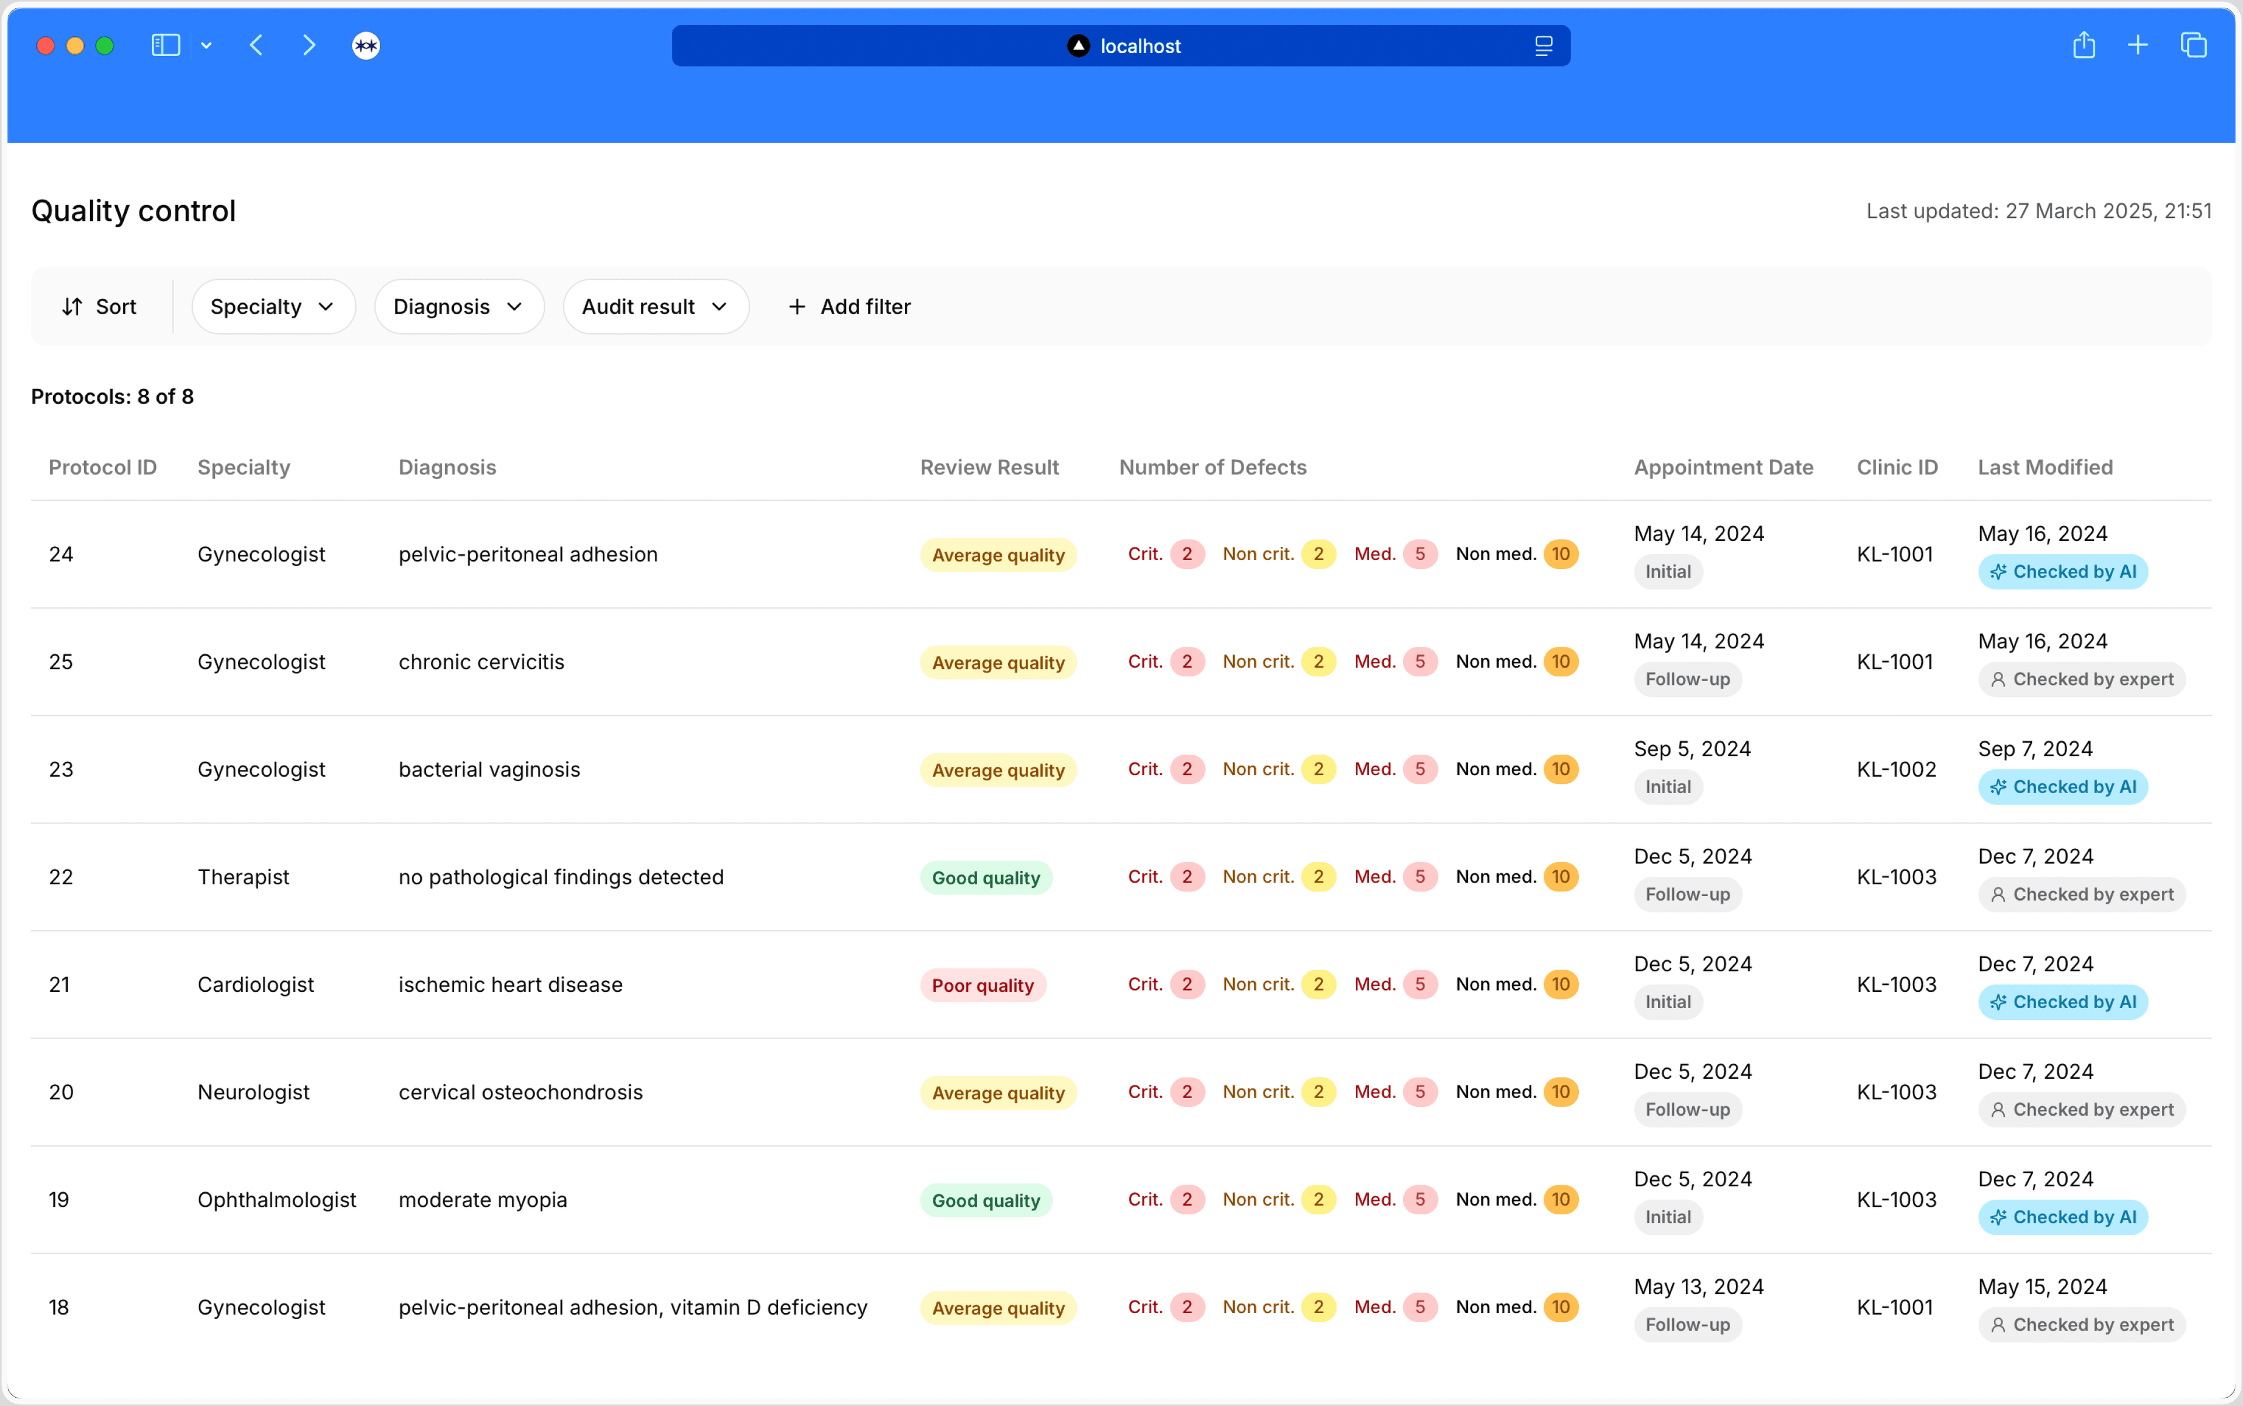Click the Poor quality badge for protocol 21
Screen dimensions: 2243x1406
pos(982,985)
